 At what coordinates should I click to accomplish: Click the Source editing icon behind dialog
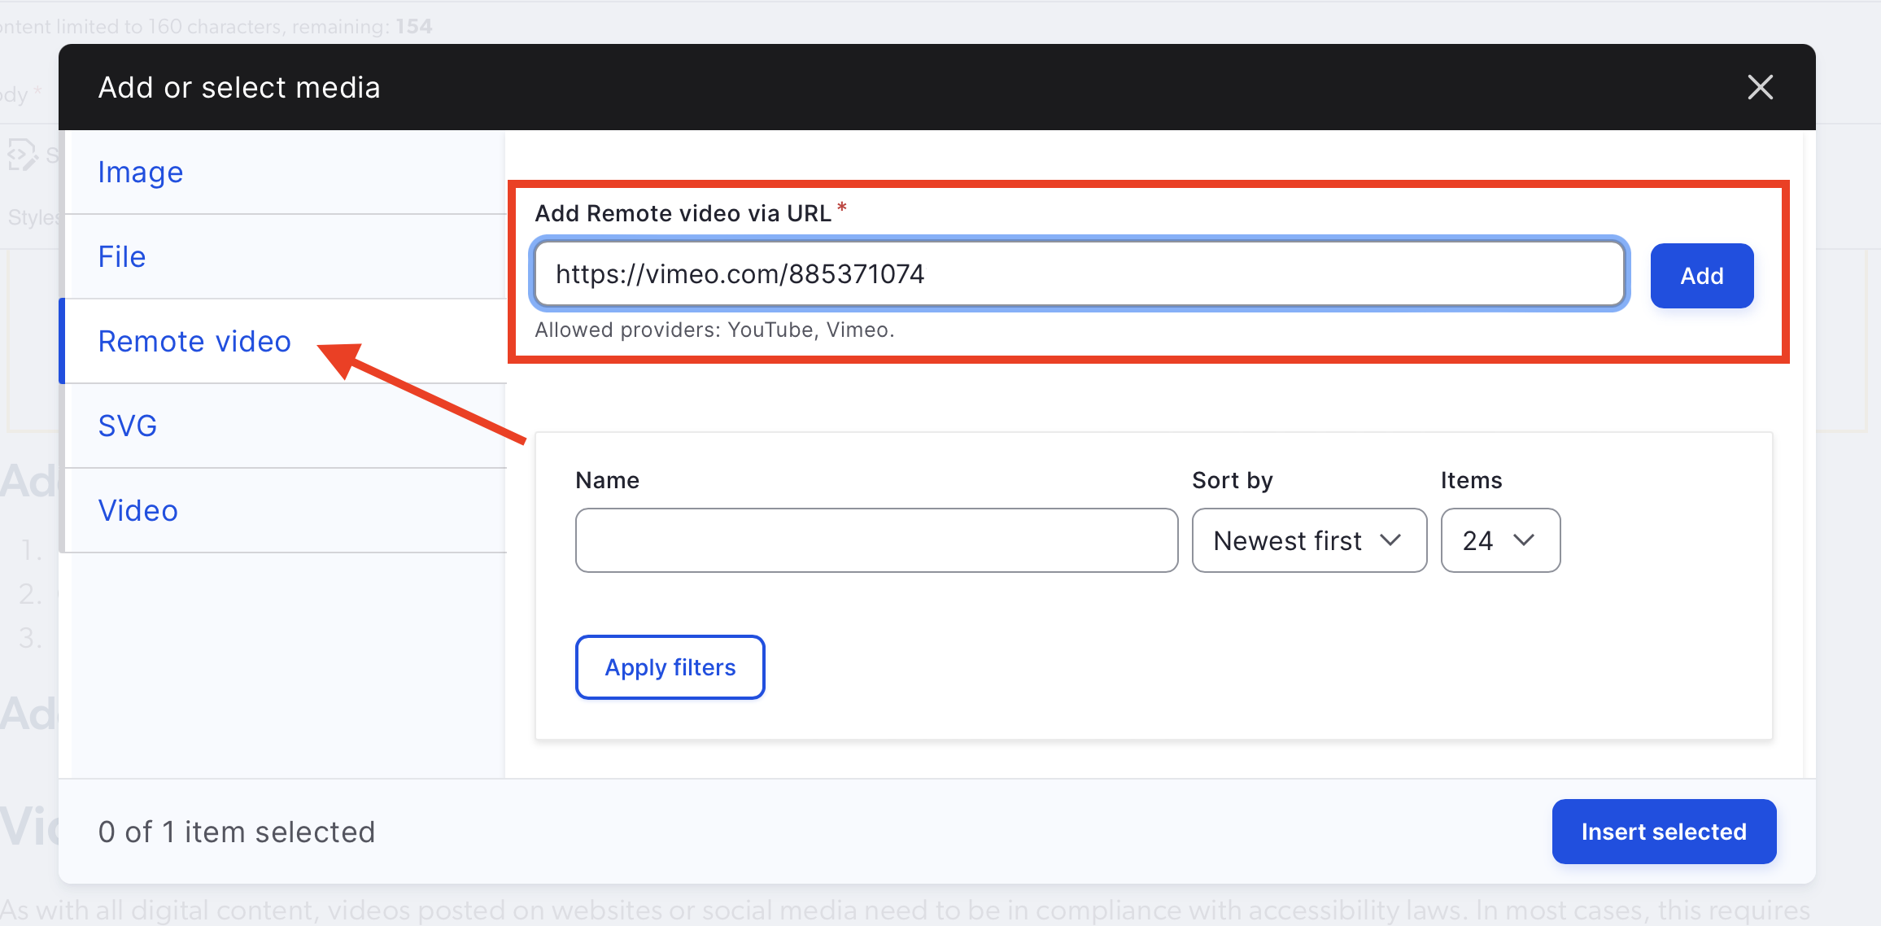click(x=23, y=155)
